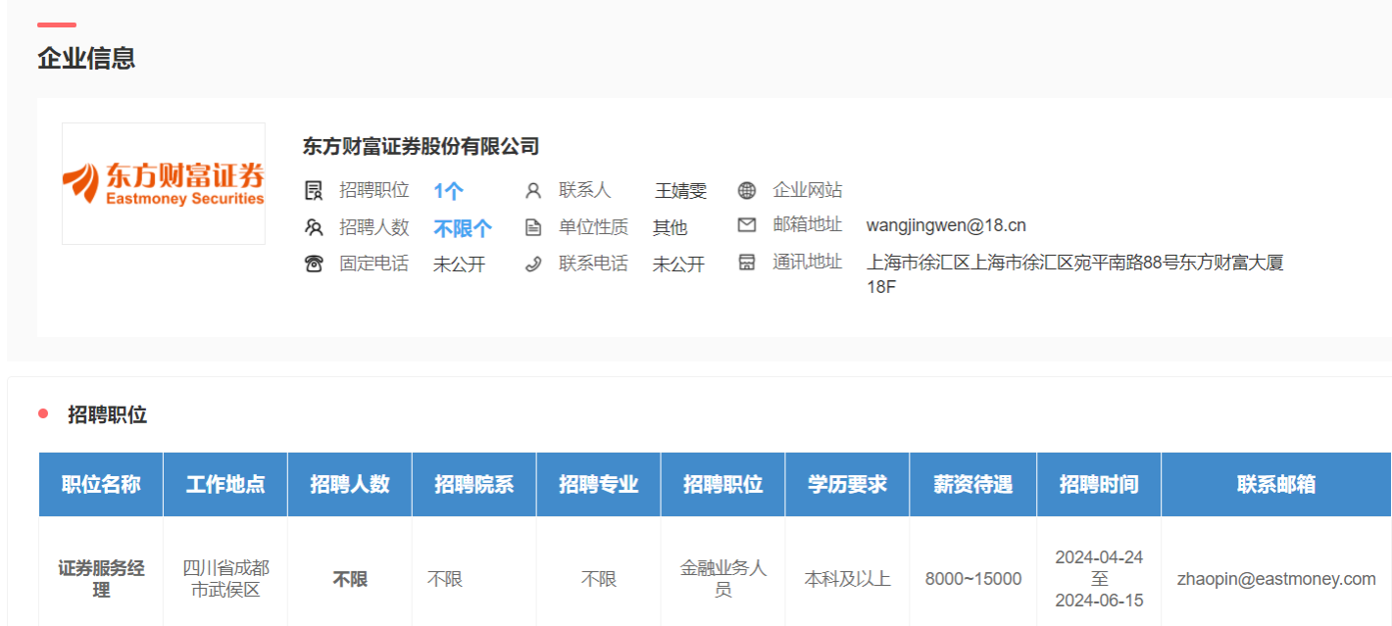
Task: Open the 证券服务经理 job title
Action: click(101, 579)
